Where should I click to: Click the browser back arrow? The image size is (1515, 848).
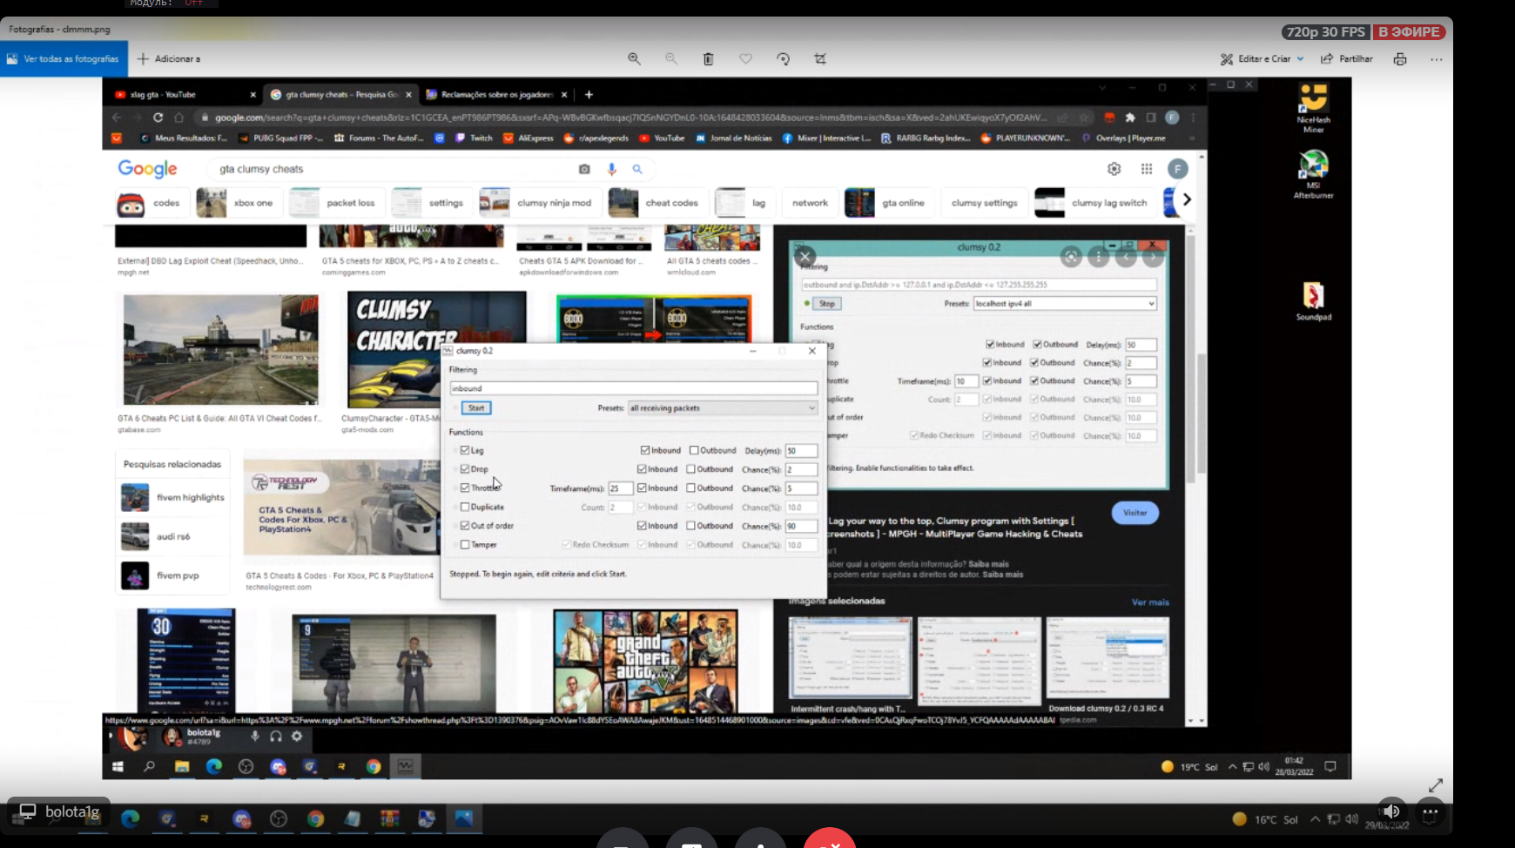coord(117,118)
